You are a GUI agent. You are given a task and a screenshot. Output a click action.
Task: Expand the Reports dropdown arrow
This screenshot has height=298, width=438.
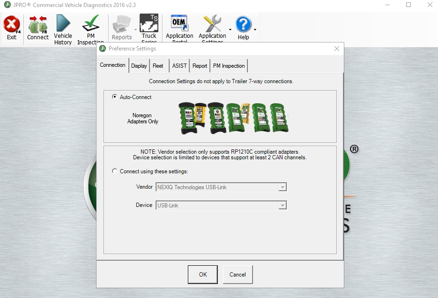point(135,29)
